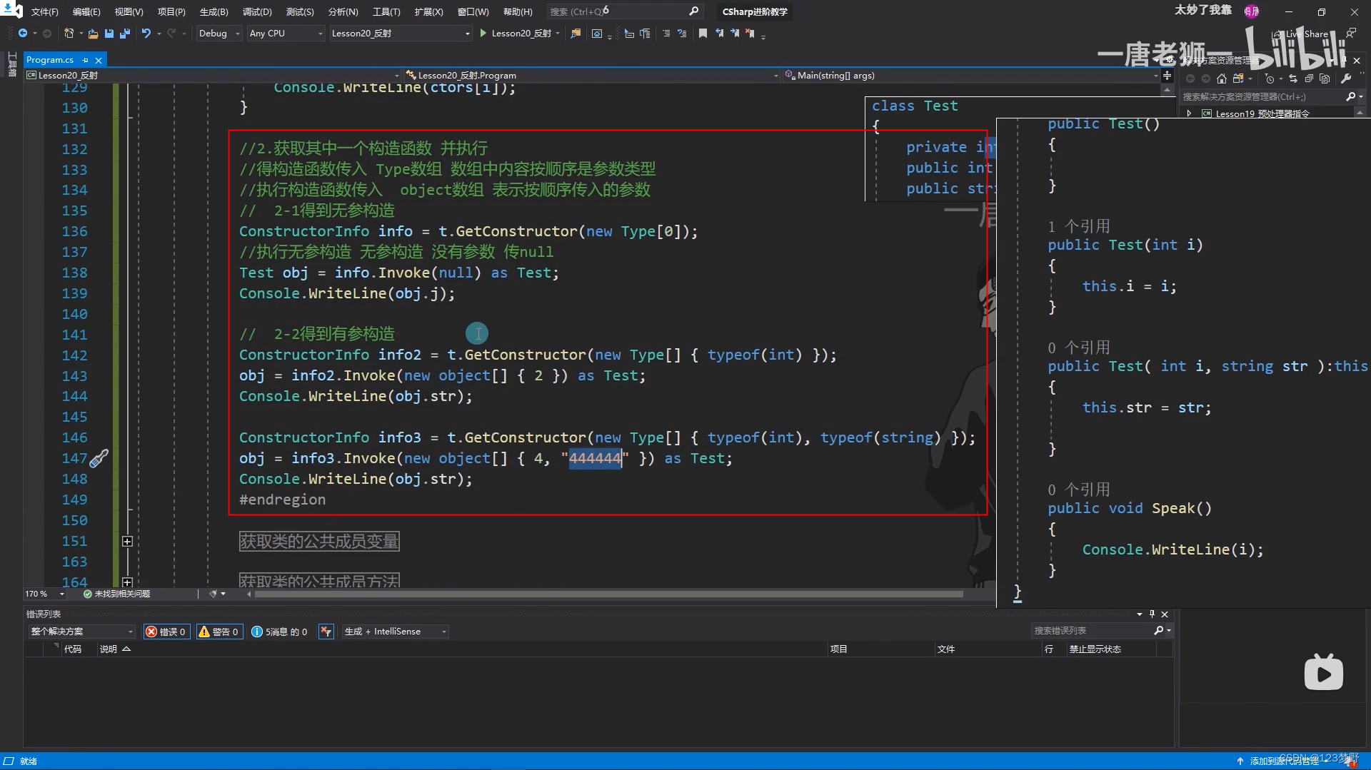Open the Debug configuration dropdown
This screenshot has height=770, width=1371.
click(219, 34)
